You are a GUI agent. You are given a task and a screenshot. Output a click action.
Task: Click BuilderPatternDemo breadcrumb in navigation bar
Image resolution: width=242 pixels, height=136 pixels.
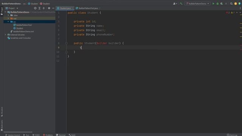tap(11, 3)
